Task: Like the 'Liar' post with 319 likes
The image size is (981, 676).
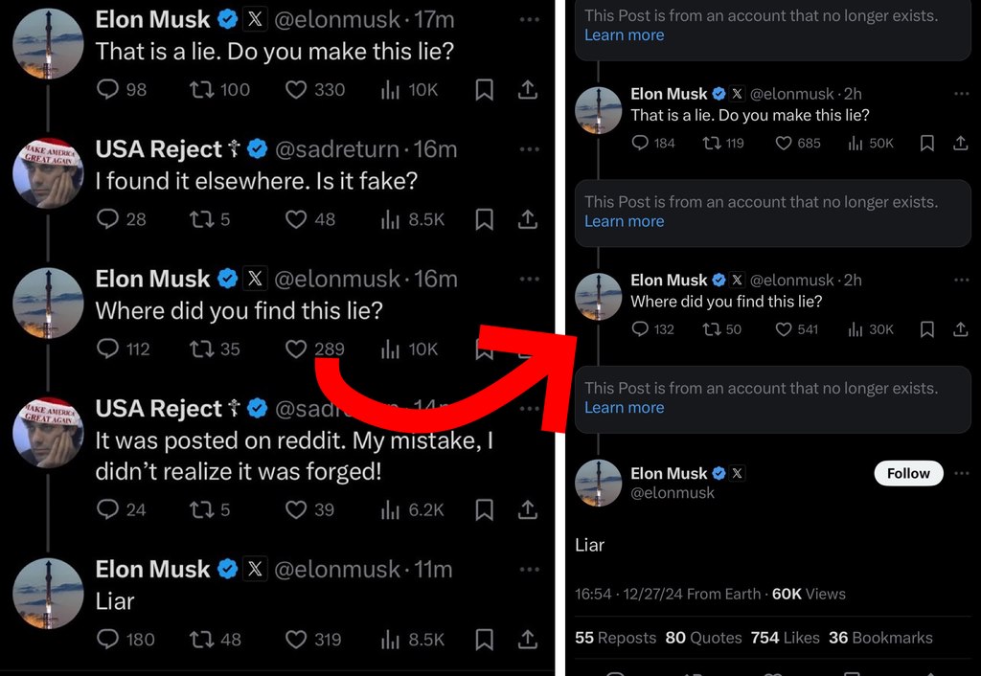Action: 297,639
